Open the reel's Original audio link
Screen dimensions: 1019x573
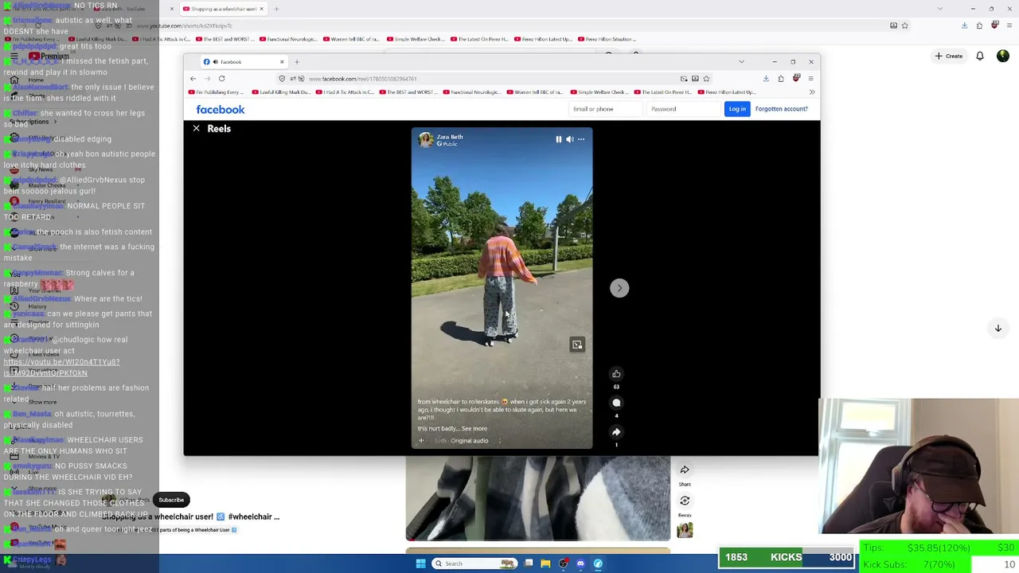[470, 441]
